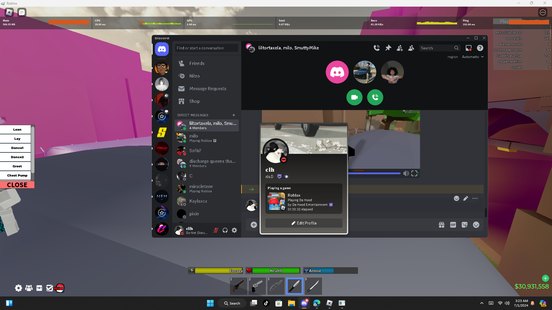Toggle headphone deafen in Discord user panel
Image resolution: width=552 pixels, height=310 pixels.
(x=225, y=230)
